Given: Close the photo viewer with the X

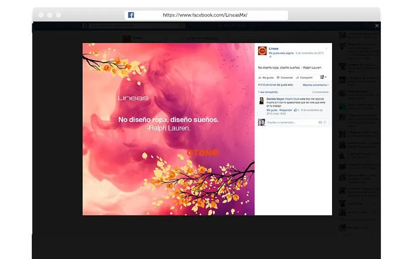Looking at the screenshot, I should 377,26.
